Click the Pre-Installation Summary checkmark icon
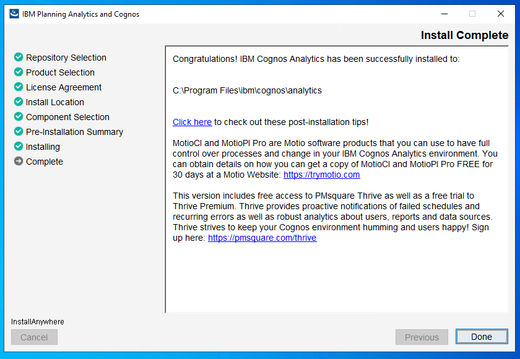 point(19,132)
